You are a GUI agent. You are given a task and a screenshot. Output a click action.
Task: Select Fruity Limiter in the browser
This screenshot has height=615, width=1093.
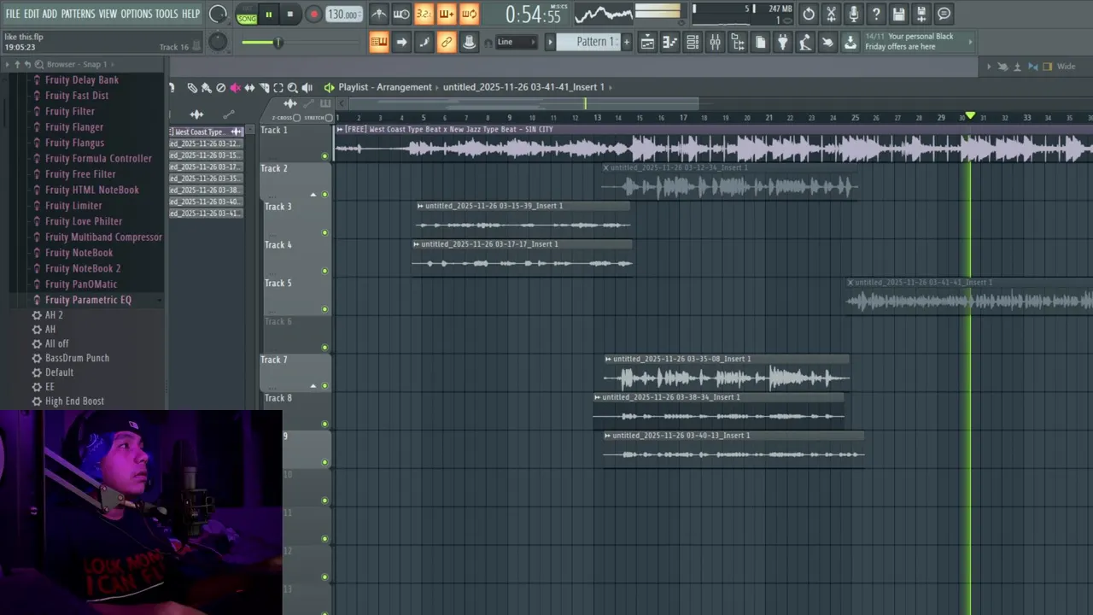tap(73, 206)
